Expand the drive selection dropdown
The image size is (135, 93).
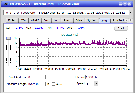(x=131, y=13)
